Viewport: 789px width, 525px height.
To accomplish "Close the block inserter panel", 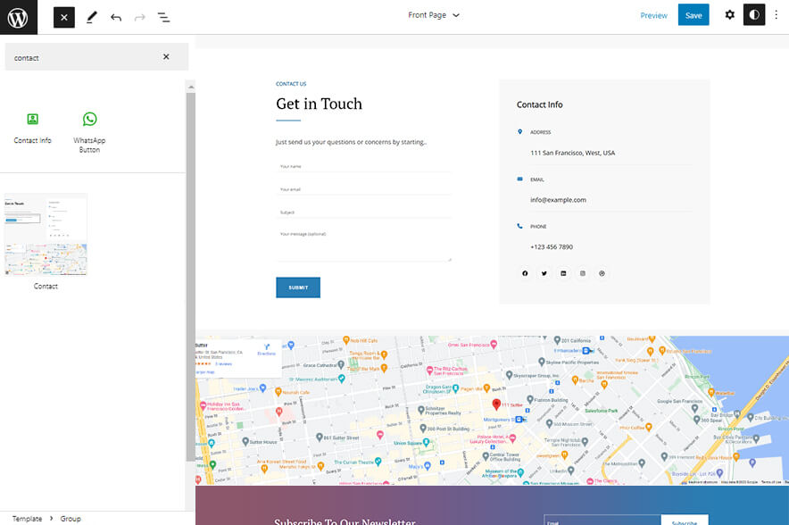I will [x=64, y=17].
